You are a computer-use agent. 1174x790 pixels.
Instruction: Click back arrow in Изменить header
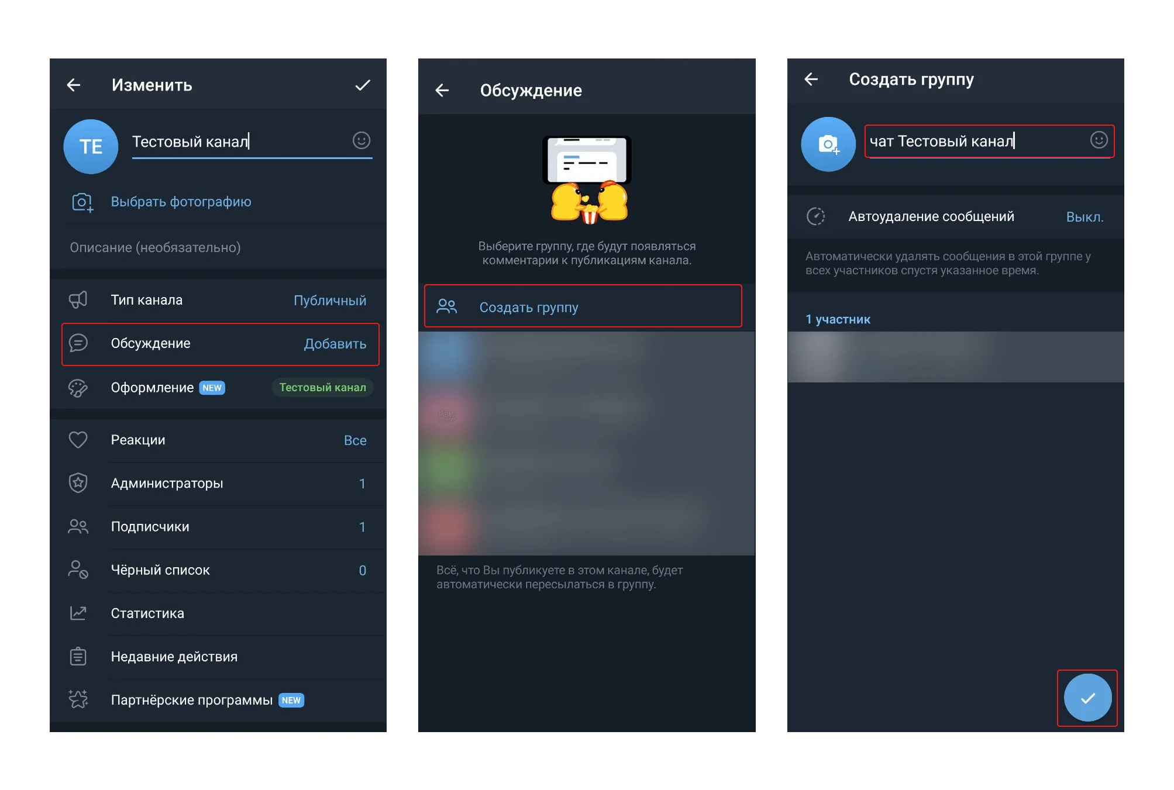pyautogui.click(x=74, y=85)
